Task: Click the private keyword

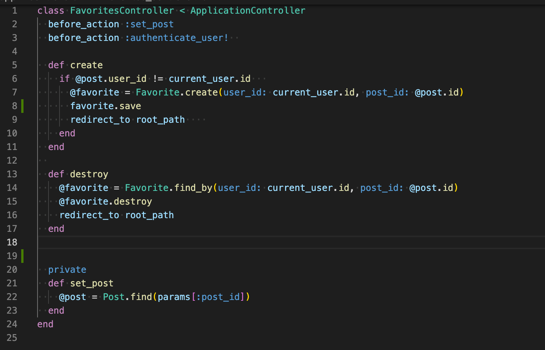Action: point(67,270)
